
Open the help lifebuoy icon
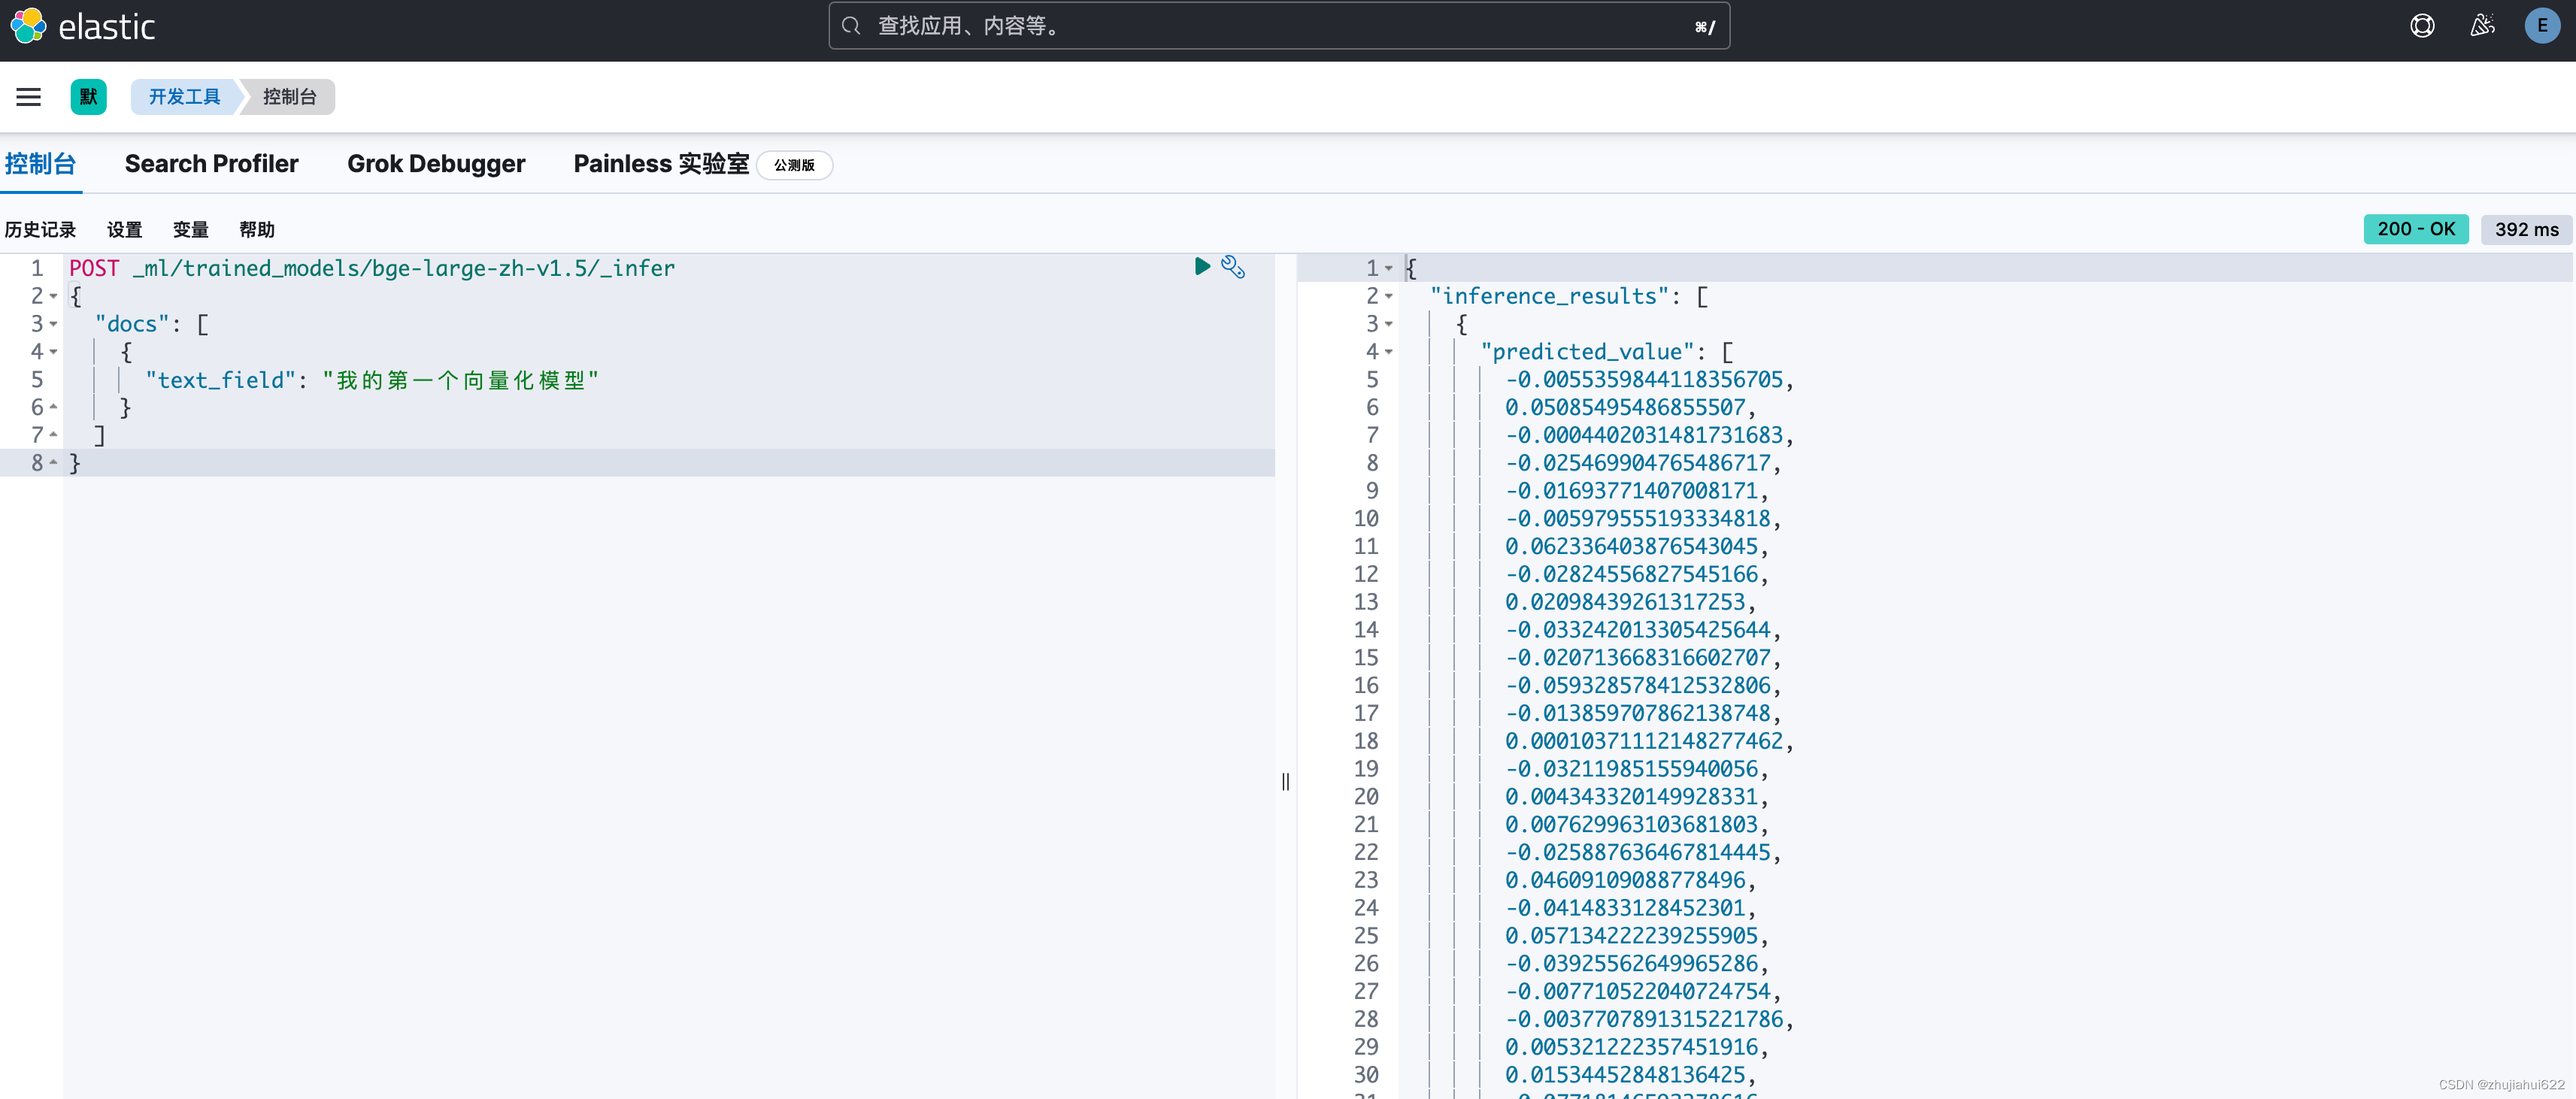[x=2421, y=26]
